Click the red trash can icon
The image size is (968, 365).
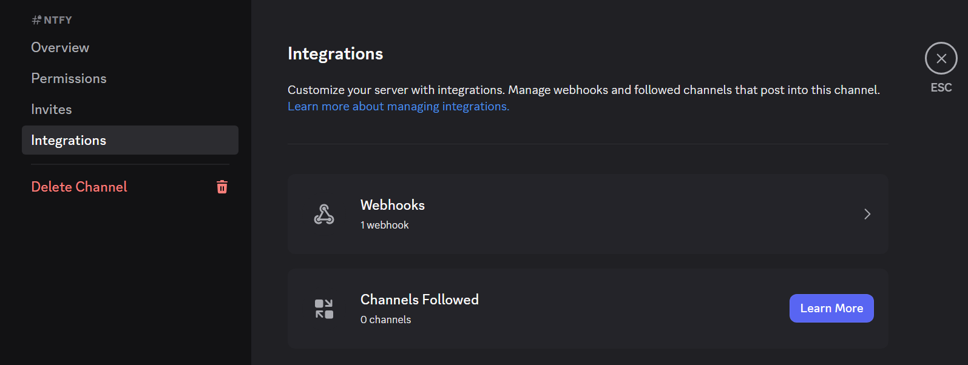[222, 187]
